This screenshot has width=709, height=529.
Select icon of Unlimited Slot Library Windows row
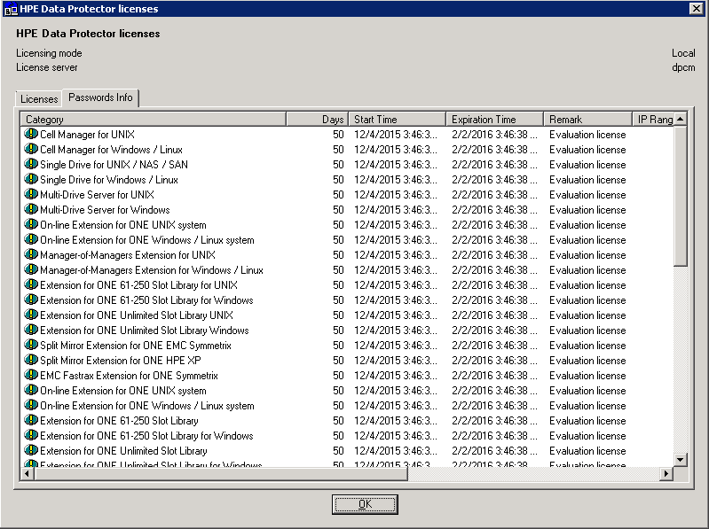point(31,330)
